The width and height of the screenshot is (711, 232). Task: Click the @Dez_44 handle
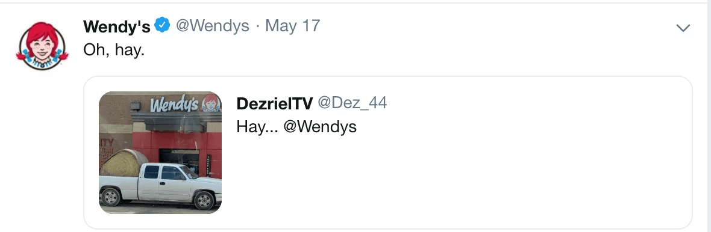tap(352, 103)
